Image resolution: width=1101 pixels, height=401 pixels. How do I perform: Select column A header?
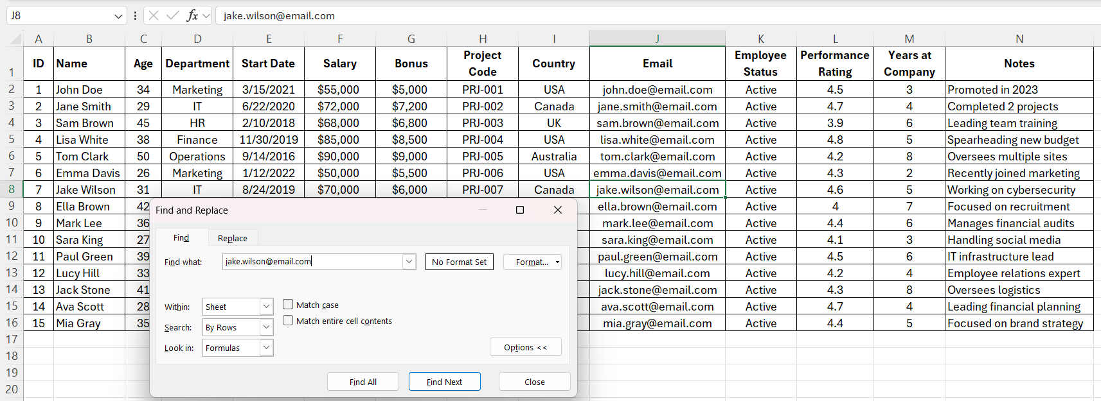(x=39, y=38)
